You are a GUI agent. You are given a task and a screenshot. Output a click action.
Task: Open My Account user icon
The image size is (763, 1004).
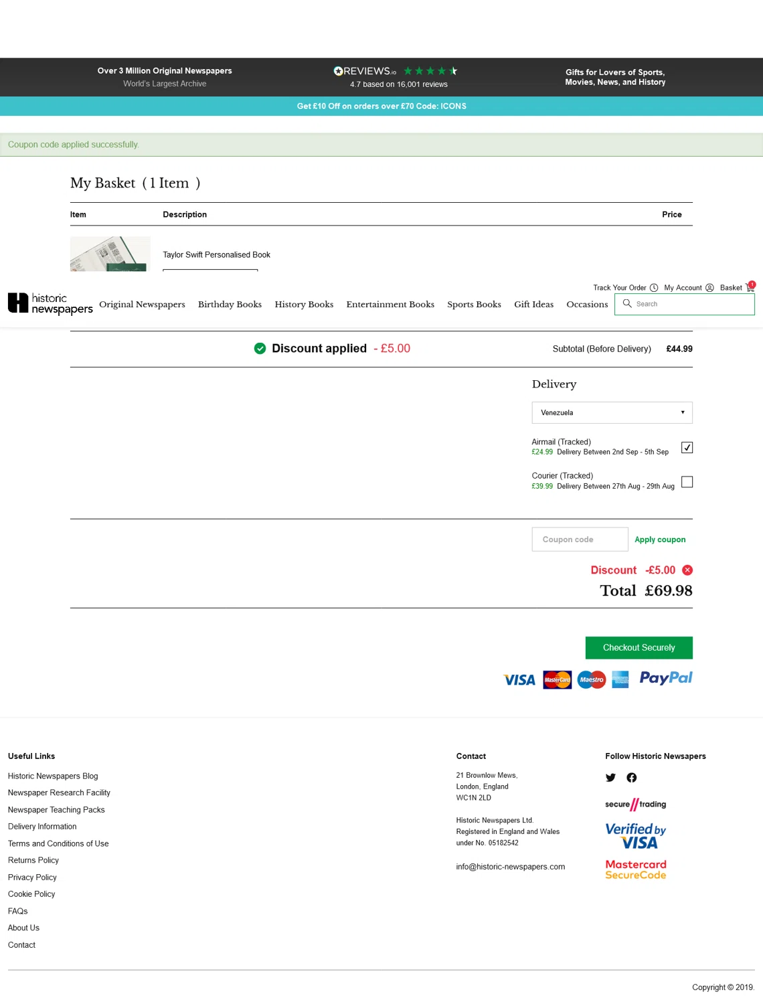click(709, 288)
